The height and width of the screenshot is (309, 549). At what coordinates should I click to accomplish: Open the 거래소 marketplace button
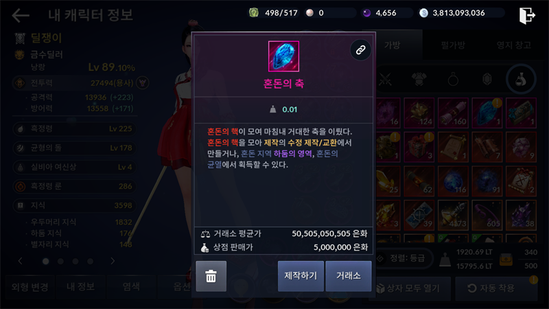click(349, 276)
